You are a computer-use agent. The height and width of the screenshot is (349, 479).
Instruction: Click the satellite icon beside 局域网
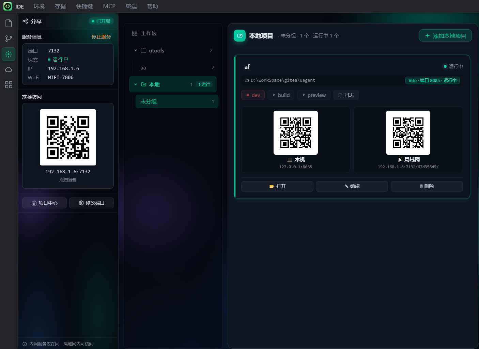[x=400, y=160]
